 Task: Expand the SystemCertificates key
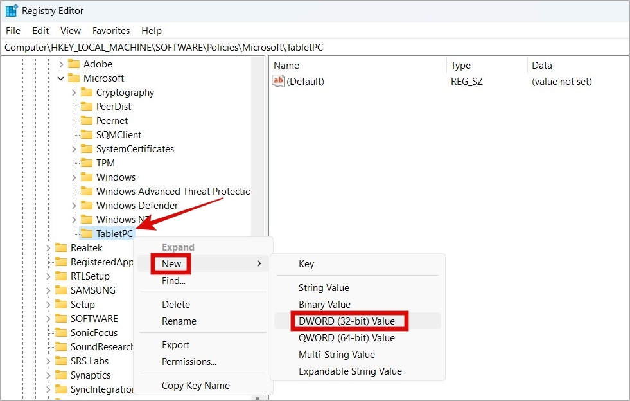click(73, 149)
